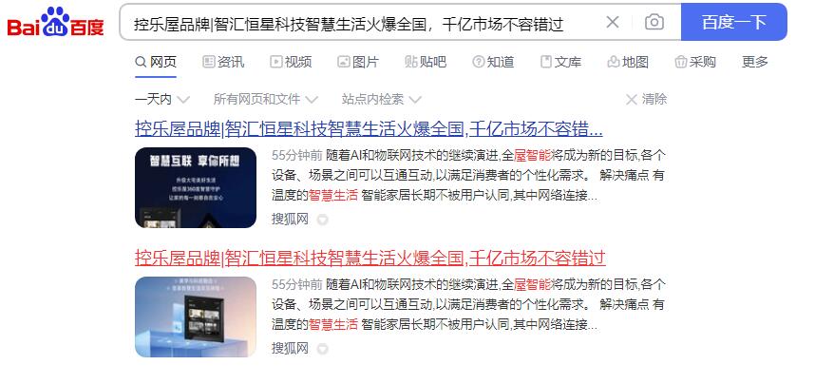Switch to the 视频 tab

click(291, 62)
